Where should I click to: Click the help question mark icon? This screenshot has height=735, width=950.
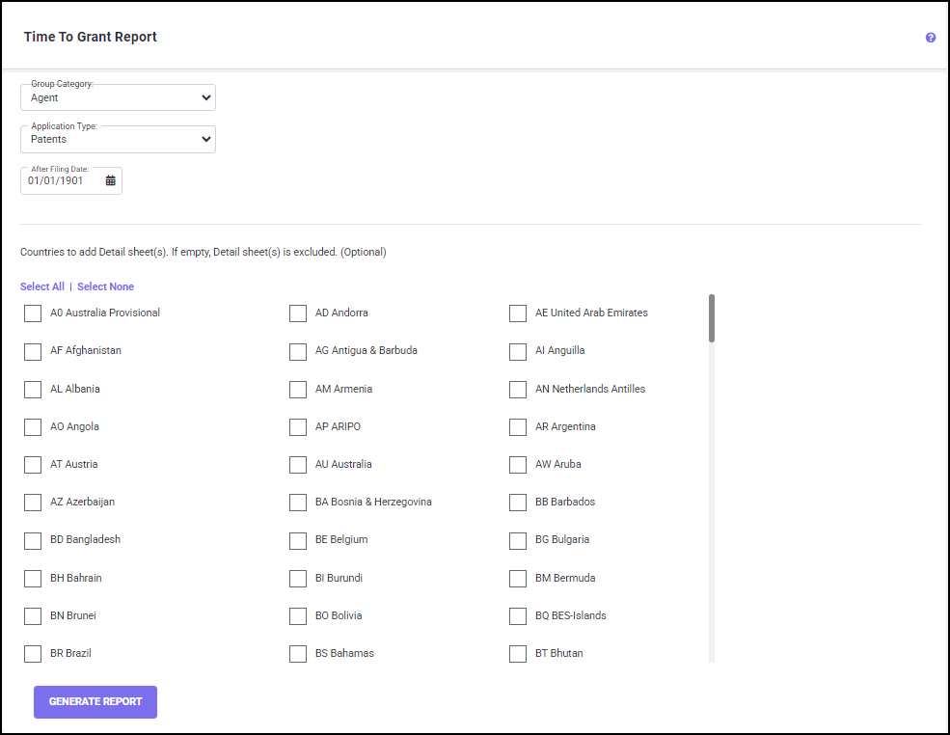[931, 38]
